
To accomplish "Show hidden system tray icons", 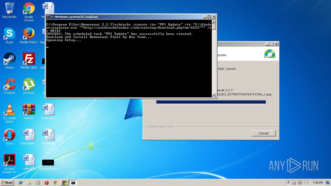I will (x=288, y=183).
